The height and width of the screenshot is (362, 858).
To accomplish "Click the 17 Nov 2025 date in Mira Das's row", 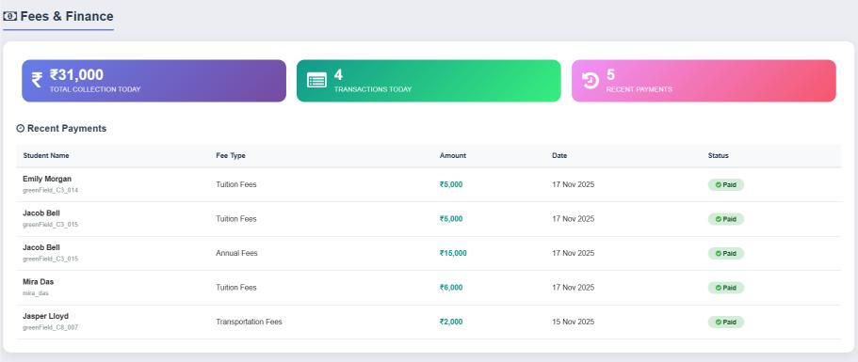I will pos(573,288).
